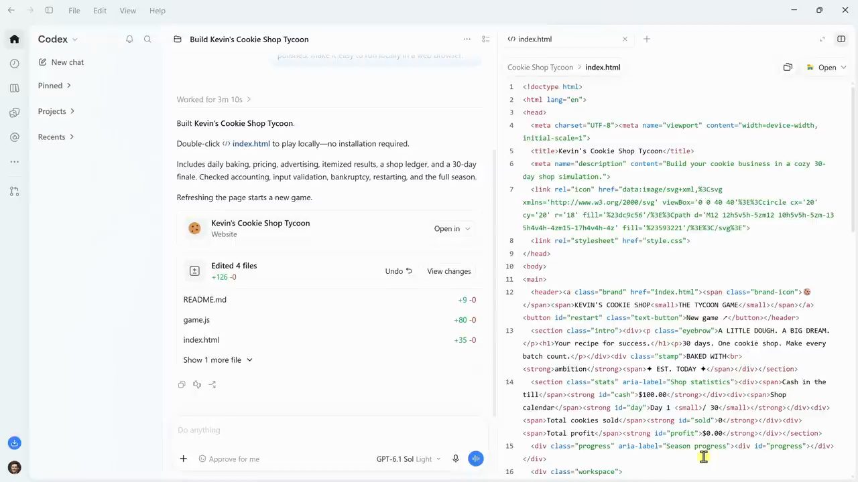Copy the response with copy icon
Viewport: 858px width, 482px height.
[x=182, y=384]
